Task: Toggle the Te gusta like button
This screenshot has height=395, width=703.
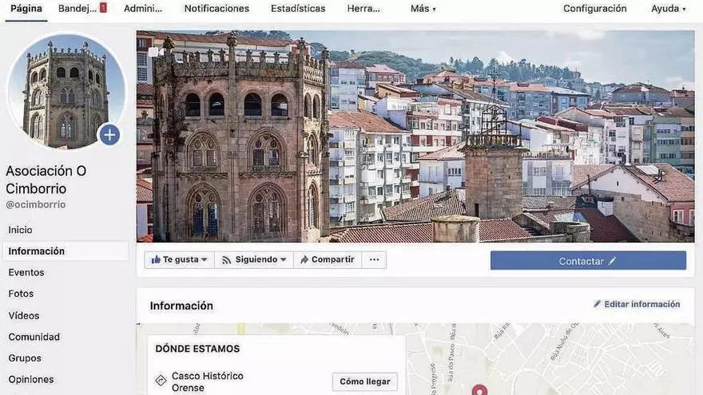Action: (179, 259)
